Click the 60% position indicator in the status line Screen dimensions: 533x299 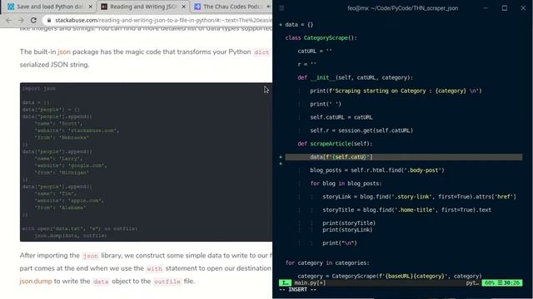coord(490,282)
